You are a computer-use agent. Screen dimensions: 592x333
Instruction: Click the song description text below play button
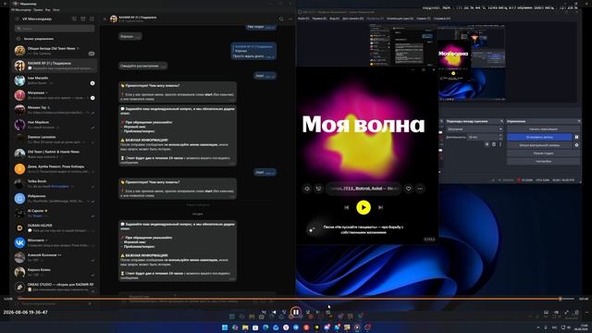click(364, 229)
